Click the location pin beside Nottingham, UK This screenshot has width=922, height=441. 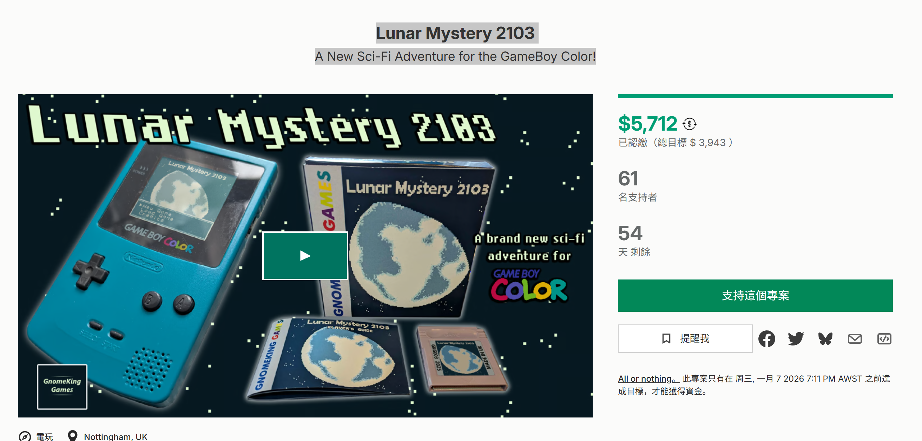pos(73,436)
